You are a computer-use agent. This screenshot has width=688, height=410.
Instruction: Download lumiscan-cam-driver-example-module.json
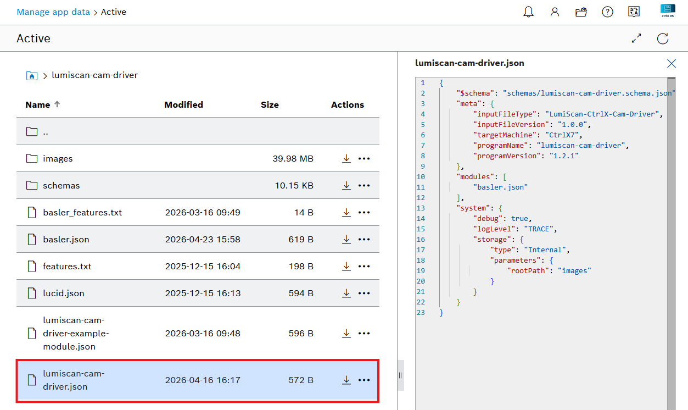click(x=346, y=334)
